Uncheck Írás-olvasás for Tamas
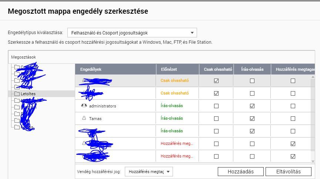Image resolution: width=320 pixels, height=179 pixels. click(x=252, y=119)
